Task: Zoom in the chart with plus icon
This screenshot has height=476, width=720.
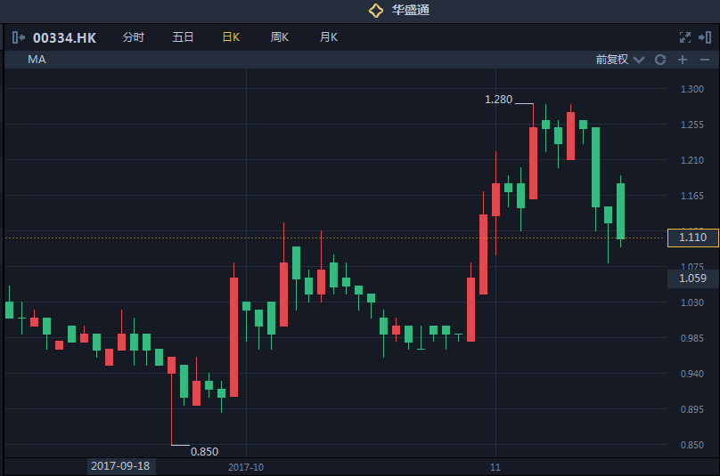Action: (x=683, y=60)
